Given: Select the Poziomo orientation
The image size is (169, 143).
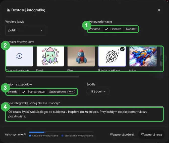Looking at the screenshot, I should (x=95, y=29).
